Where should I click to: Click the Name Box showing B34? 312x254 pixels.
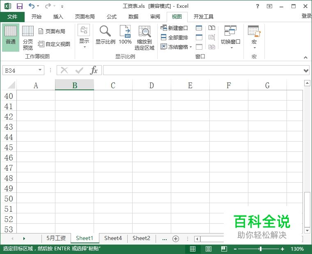(x=20, y=71)
